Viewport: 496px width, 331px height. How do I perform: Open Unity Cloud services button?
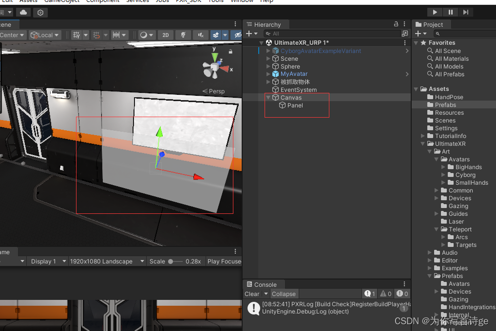point(23,12)
